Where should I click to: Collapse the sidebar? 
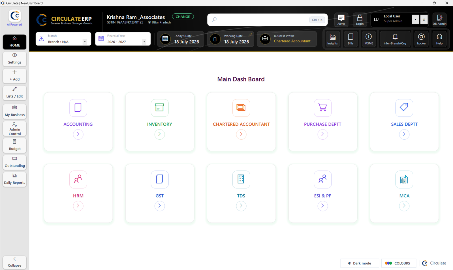pyautogui.click(x=15, y=262)
